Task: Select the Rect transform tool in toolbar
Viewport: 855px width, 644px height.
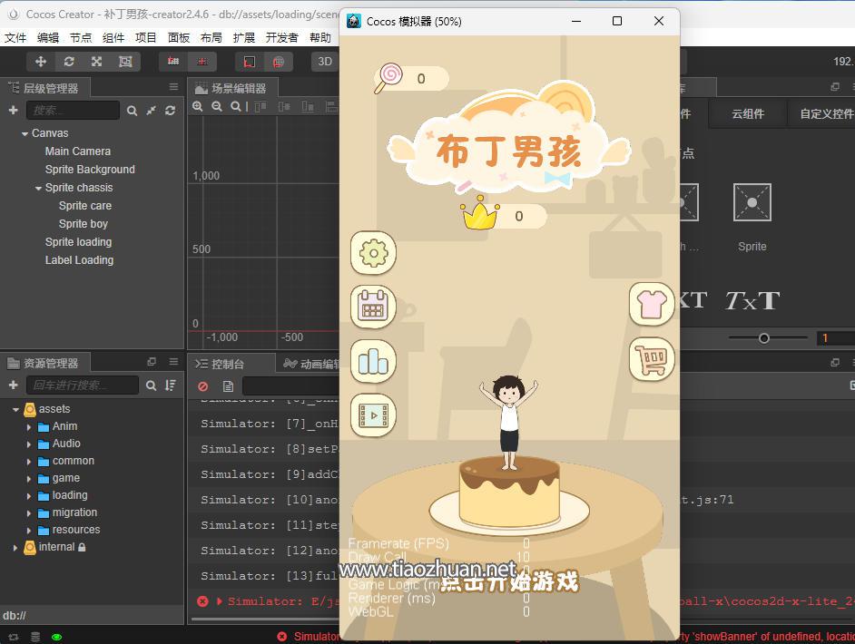Action: click(125, 62)
